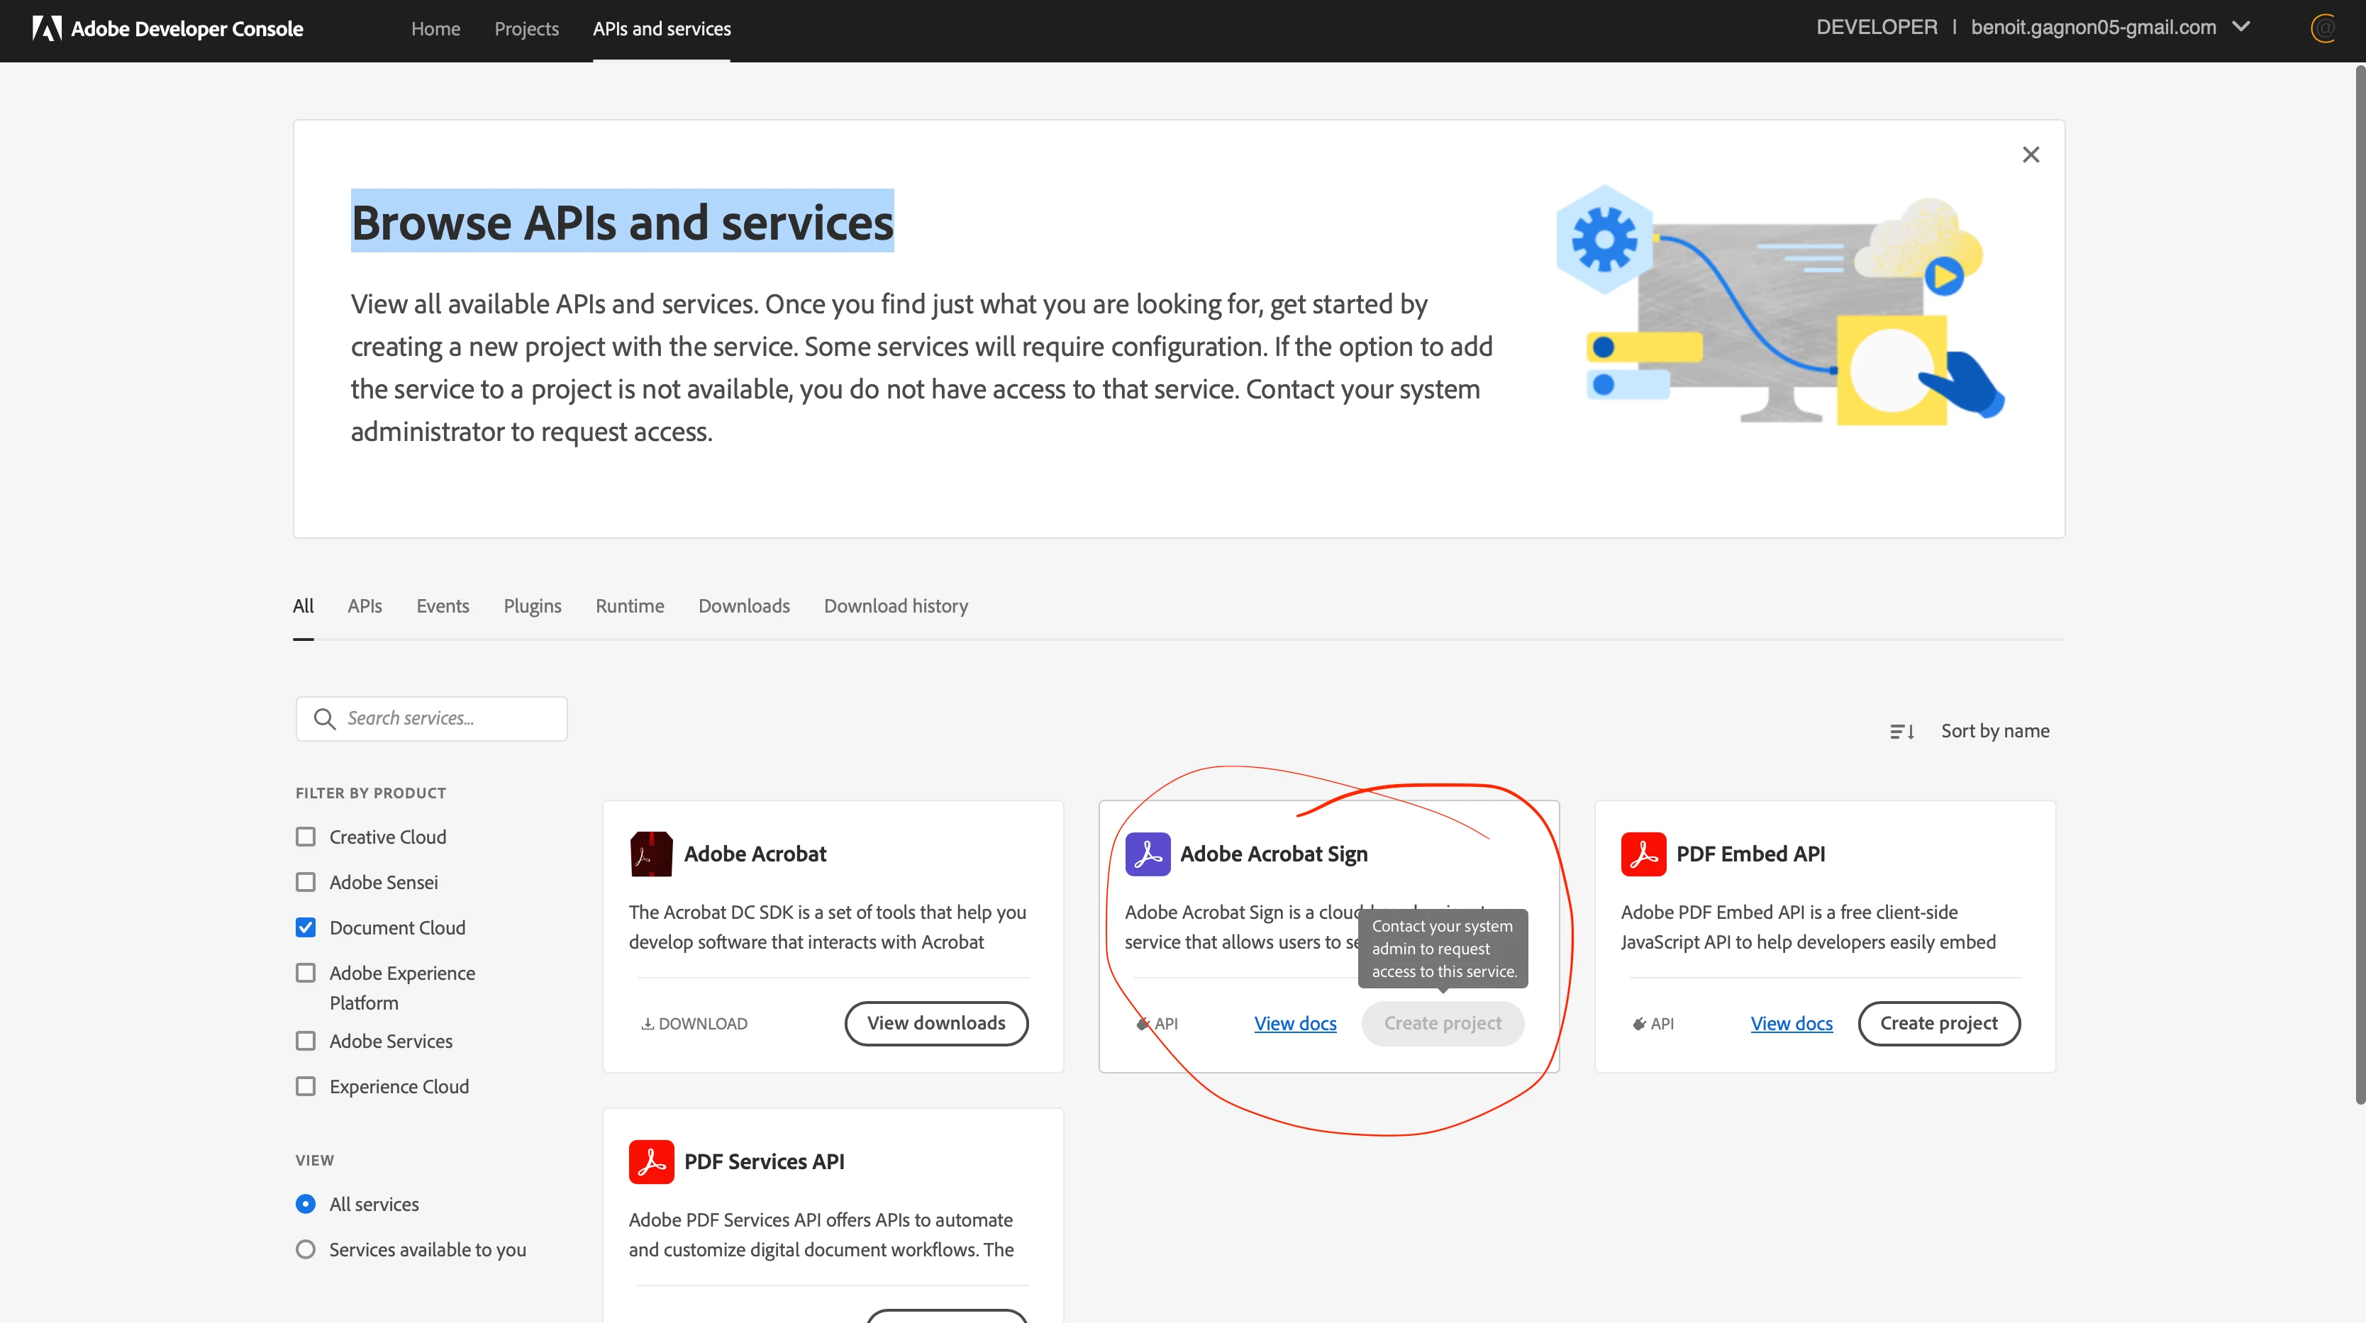
Task: Select Services available to you radio
Action: 306,1249
